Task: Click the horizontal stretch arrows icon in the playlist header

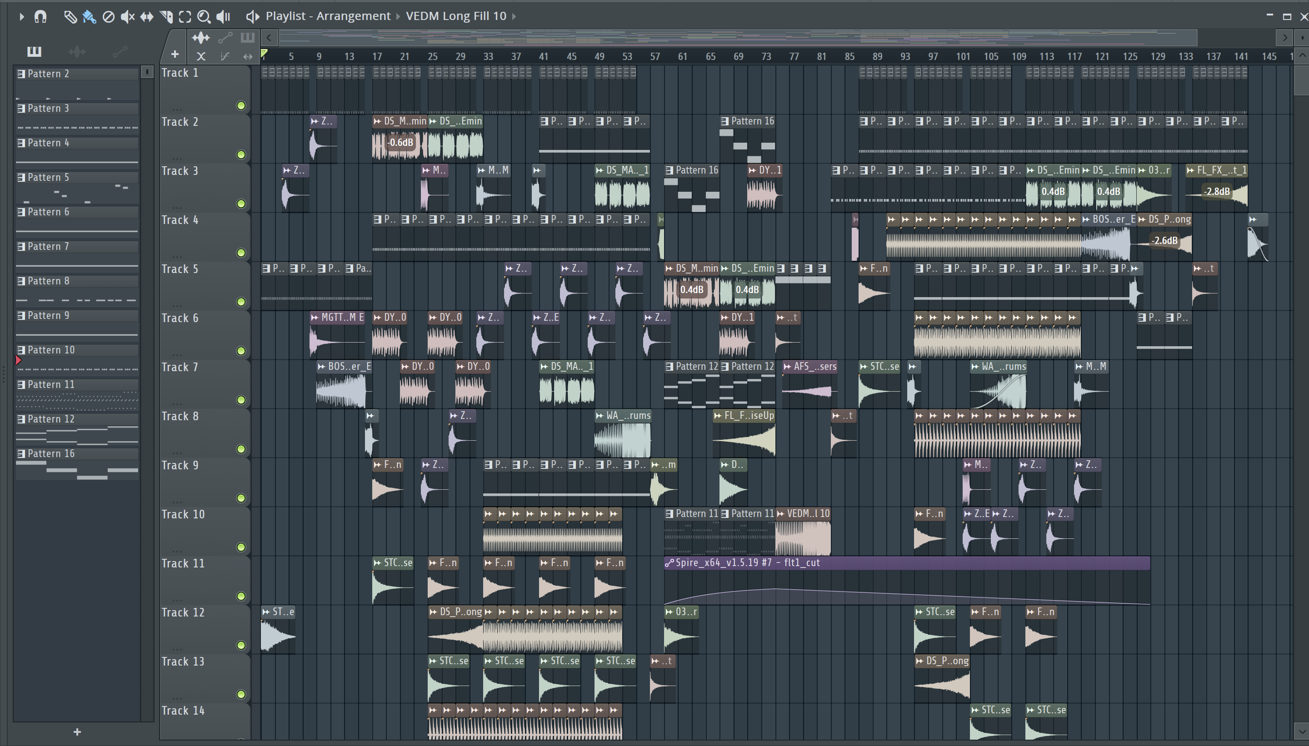Action: coord(248,56)
